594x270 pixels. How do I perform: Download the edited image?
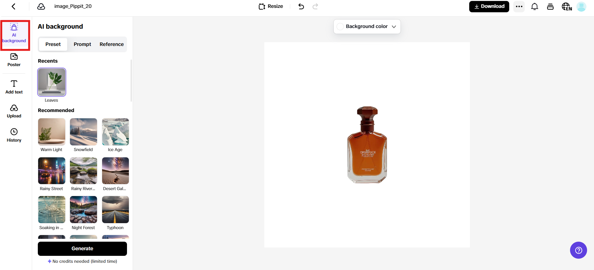[489, 6]
